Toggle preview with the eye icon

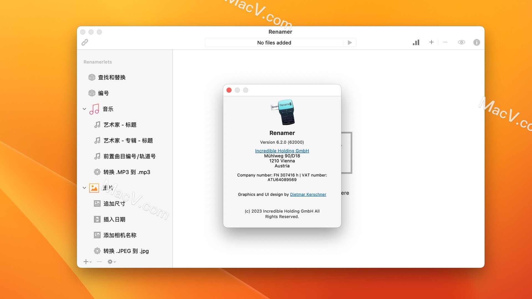[462, 42]
